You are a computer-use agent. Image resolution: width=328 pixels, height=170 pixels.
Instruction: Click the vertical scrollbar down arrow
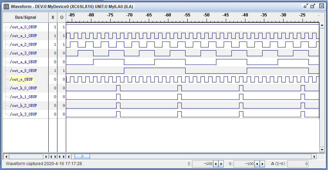pyautogui.click(x=322, y=150)
